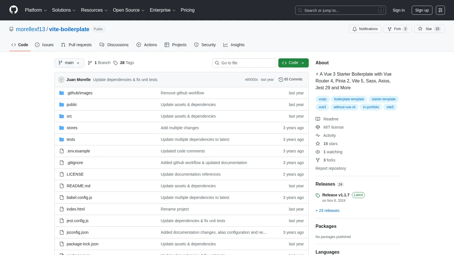Click the Report repository link
454x255 pixels.
point(331,168)
